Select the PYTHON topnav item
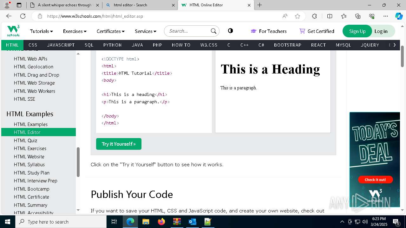Screen dimensions: 406x228 [x=113, y=45]
